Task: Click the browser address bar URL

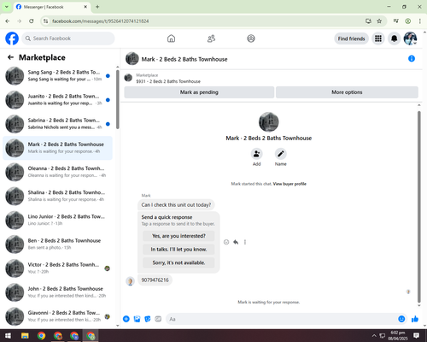Action: 101,21
